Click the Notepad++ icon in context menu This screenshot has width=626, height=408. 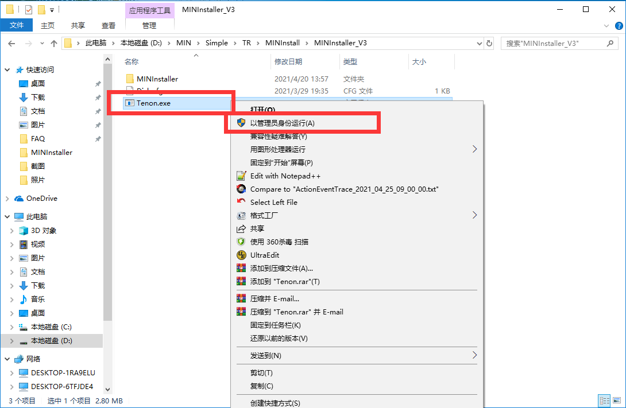241,176
